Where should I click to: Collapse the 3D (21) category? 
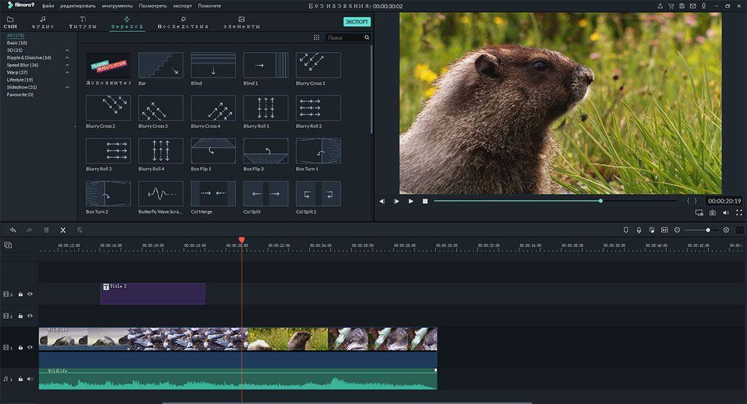[67, 50]
